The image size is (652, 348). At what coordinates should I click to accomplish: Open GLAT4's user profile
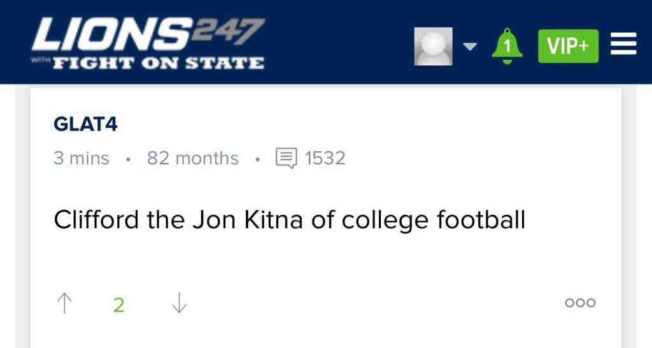[85, 124]
